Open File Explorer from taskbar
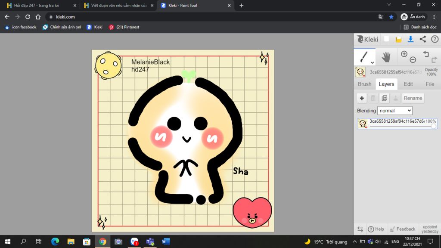441x248 pixels. [x=71, y=242]
